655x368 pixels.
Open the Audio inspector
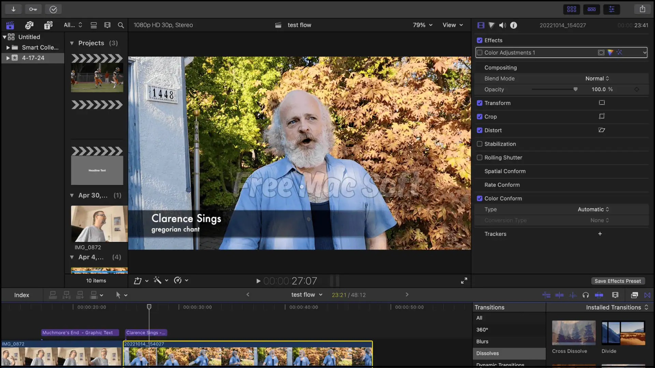click(x=502, y=25)
